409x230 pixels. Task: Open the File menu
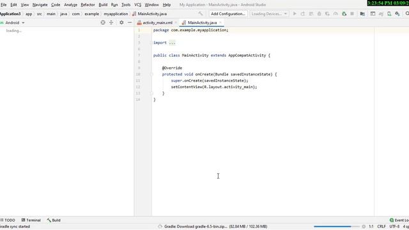[4, 4]
